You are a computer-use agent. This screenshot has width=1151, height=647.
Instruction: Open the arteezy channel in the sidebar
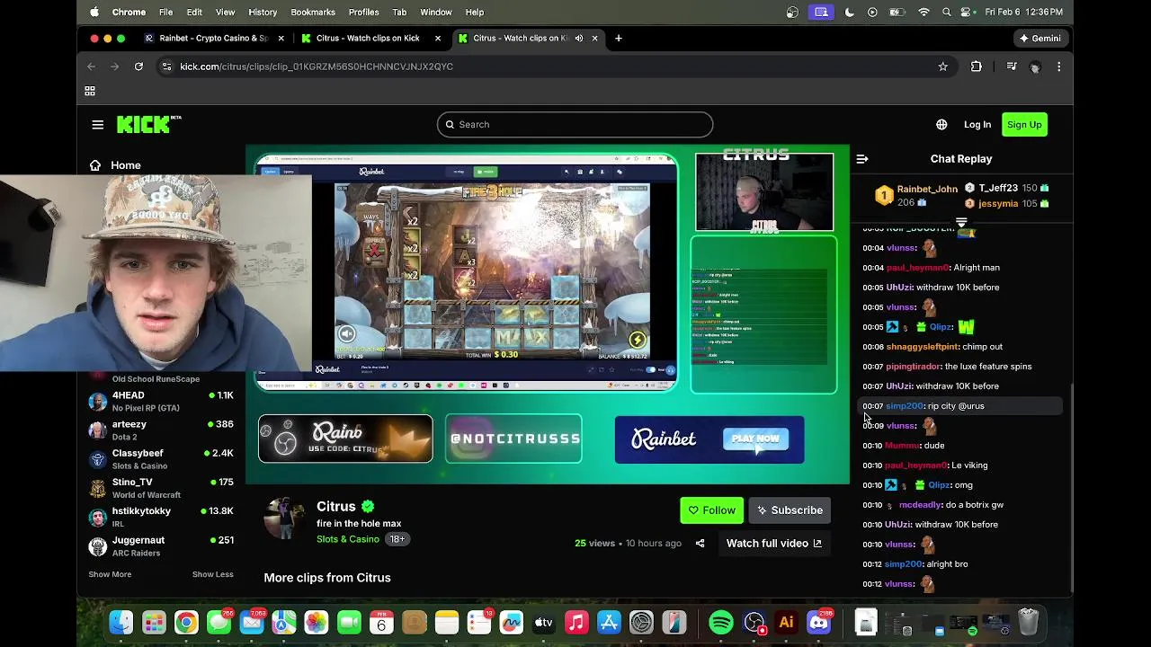tap(161, 430)
